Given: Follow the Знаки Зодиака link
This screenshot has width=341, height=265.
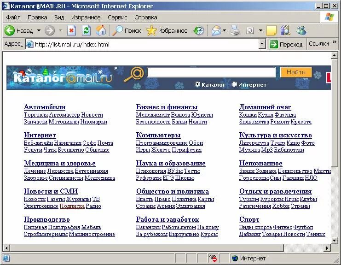Looking at the screenshot, I should [258, 171].
